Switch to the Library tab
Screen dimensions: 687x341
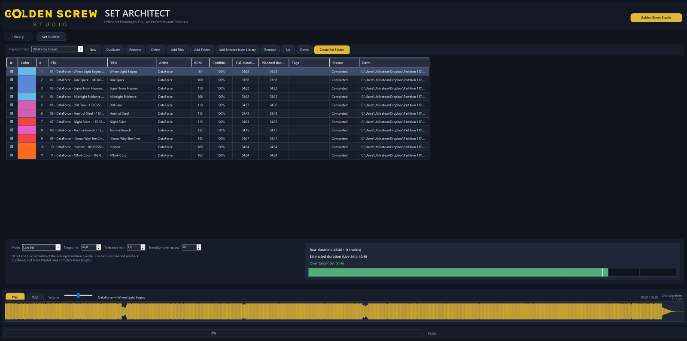pos(18,37)
